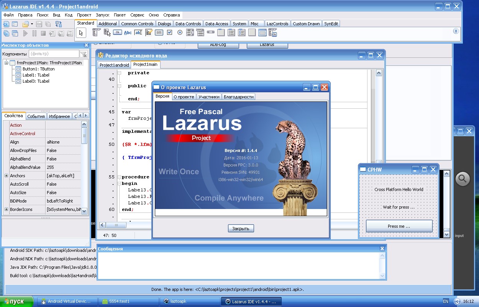Image resolution: width=479 pixels, height=307 pixels.
Task: Switch to the Project1android editor tab
Action: point(114,65)
